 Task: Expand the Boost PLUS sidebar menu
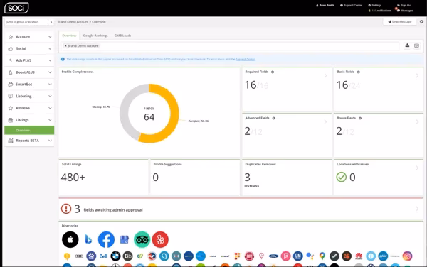(x=29, y=72)
